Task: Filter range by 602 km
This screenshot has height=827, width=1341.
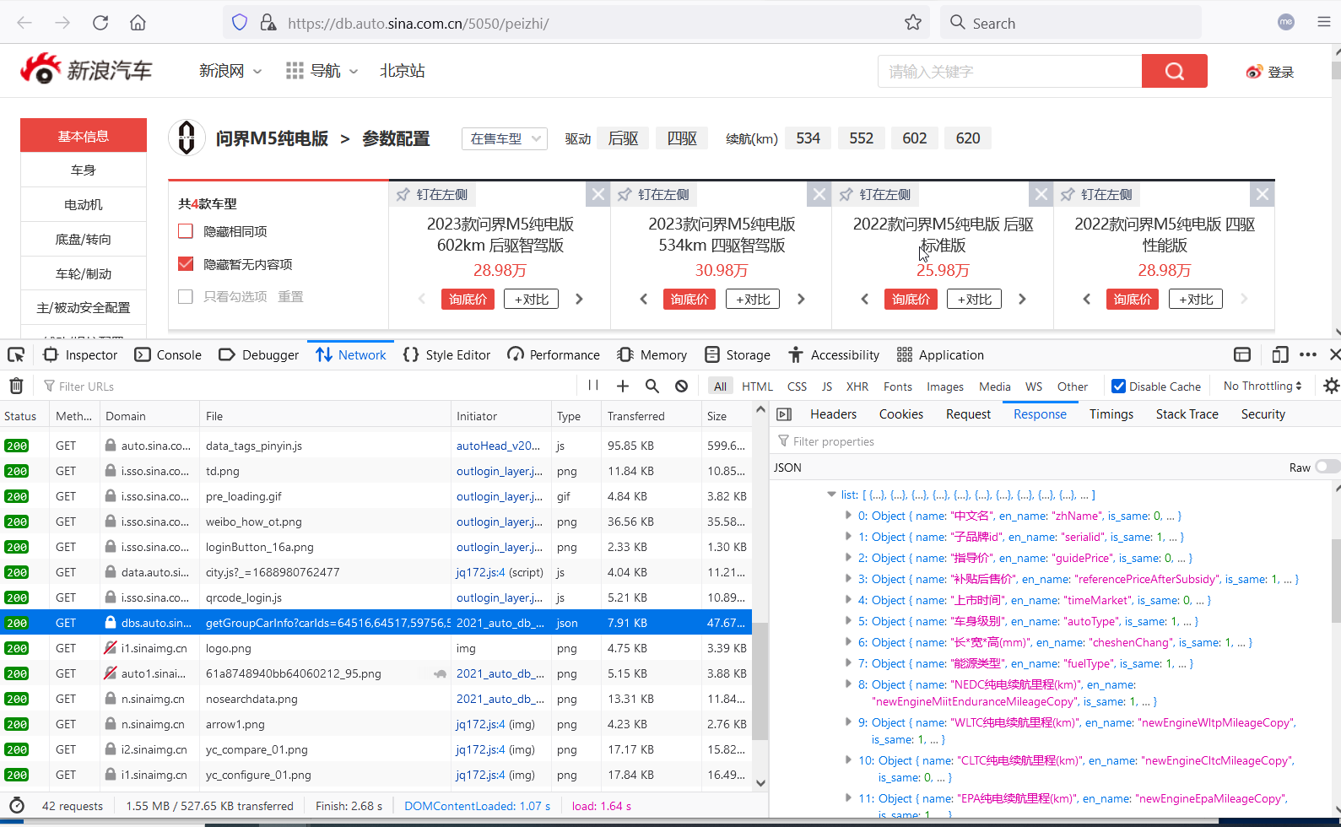Action: click(x=915, y=138)
